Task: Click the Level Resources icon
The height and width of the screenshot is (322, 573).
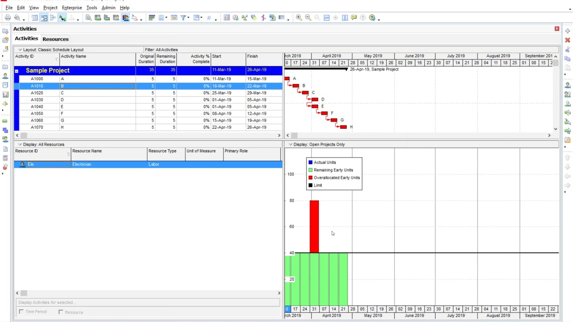Action: 245,18
